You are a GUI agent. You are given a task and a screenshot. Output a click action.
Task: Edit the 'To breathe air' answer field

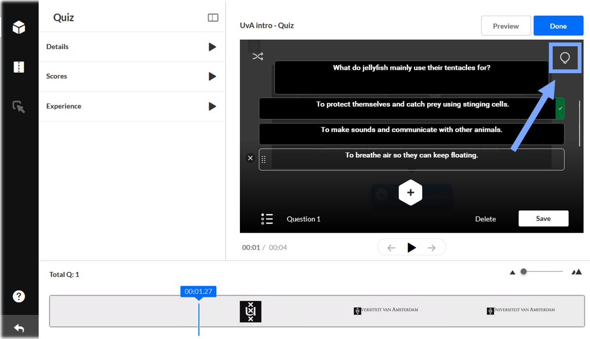411,160
